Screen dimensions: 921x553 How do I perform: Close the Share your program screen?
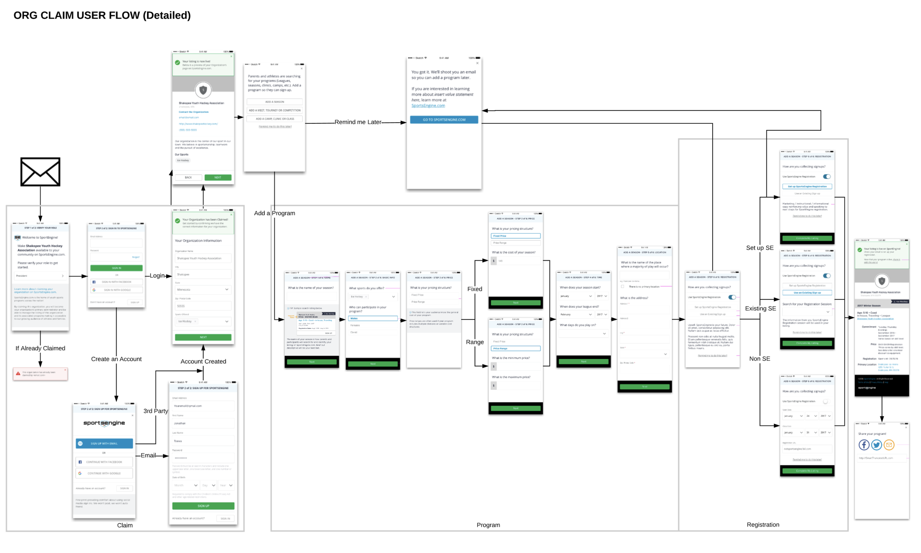click(x=906, y=427)
